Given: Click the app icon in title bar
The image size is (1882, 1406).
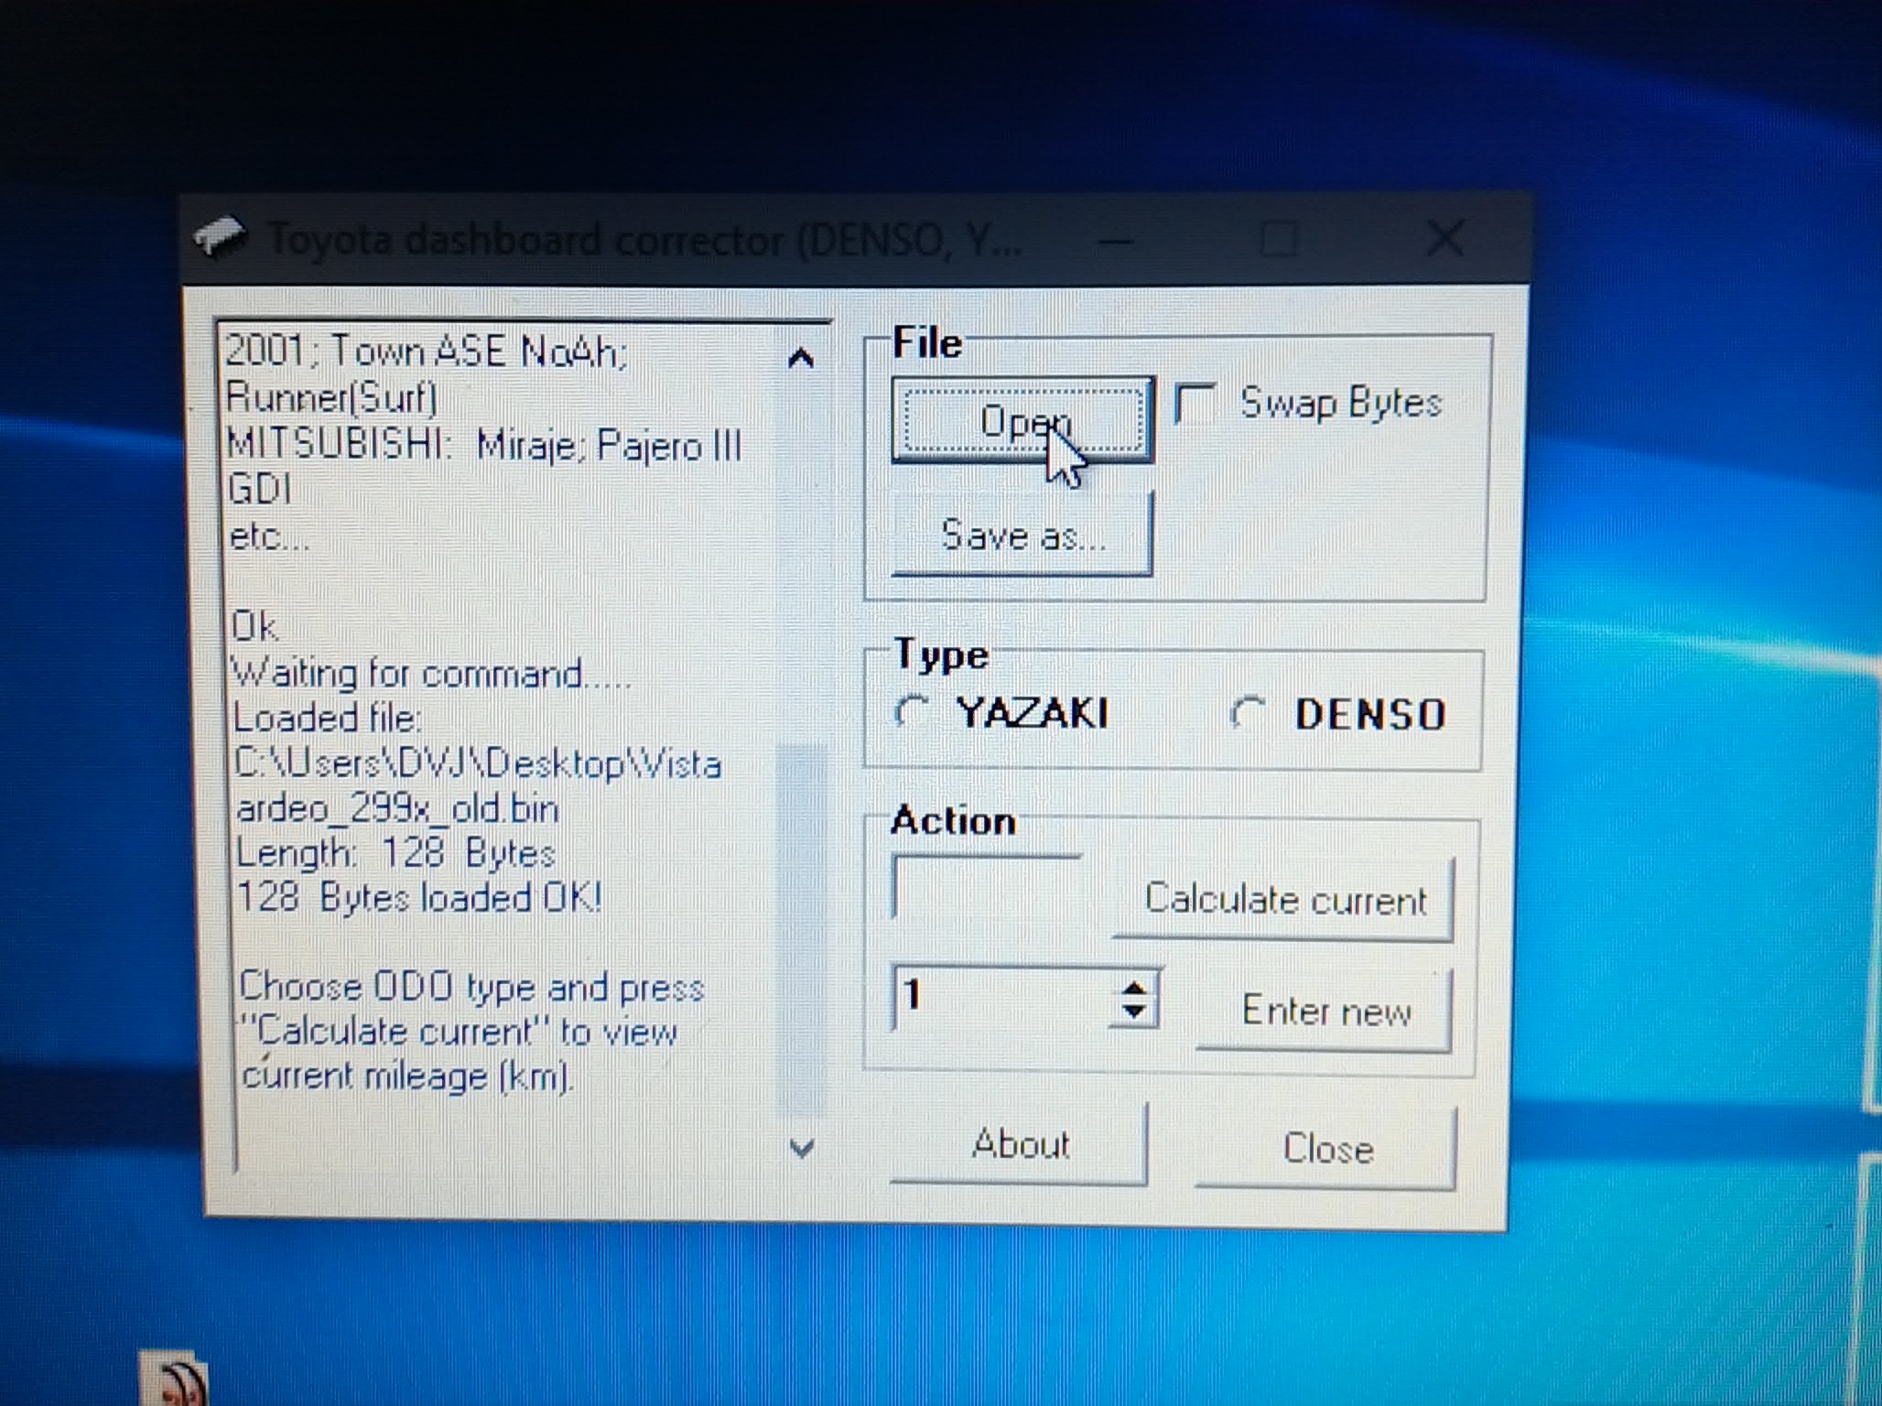Looking at the screenshot, I should coord(221,238).
